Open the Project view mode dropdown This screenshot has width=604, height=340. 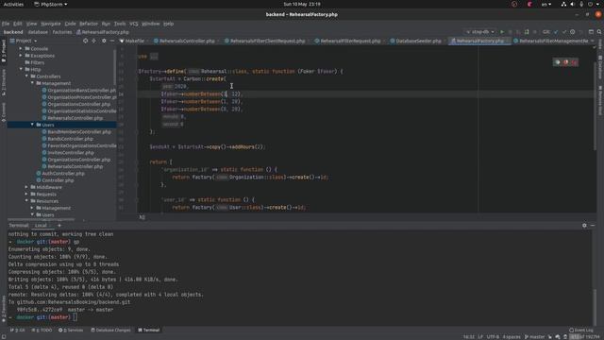coord(24,41)
